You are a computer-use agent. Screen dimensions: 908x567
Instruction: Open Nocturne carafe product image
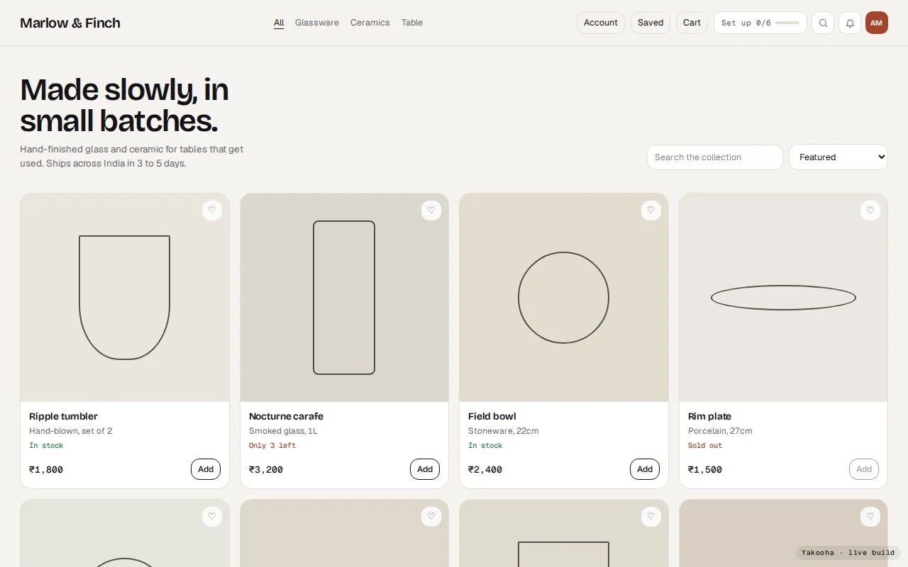344,298
